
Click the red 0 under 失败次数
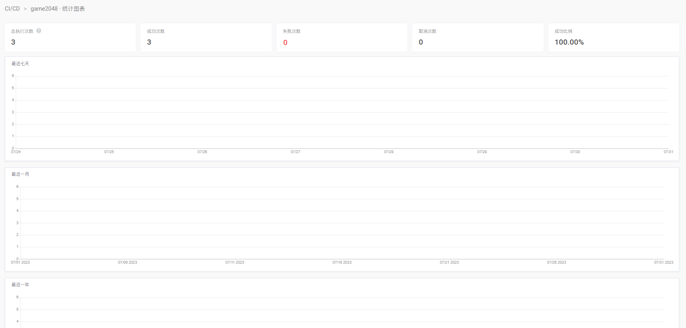tap(285, 43)
